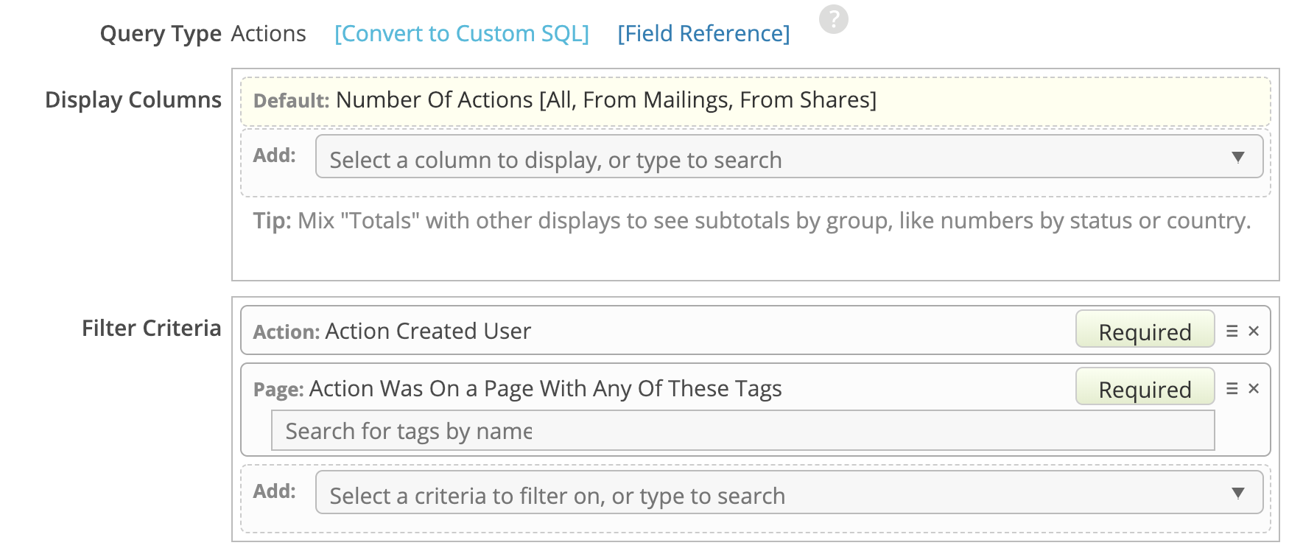Click the Add label in Filter Criteria
The width and height of the screenshot is (1289, 551).
[274, 491]
